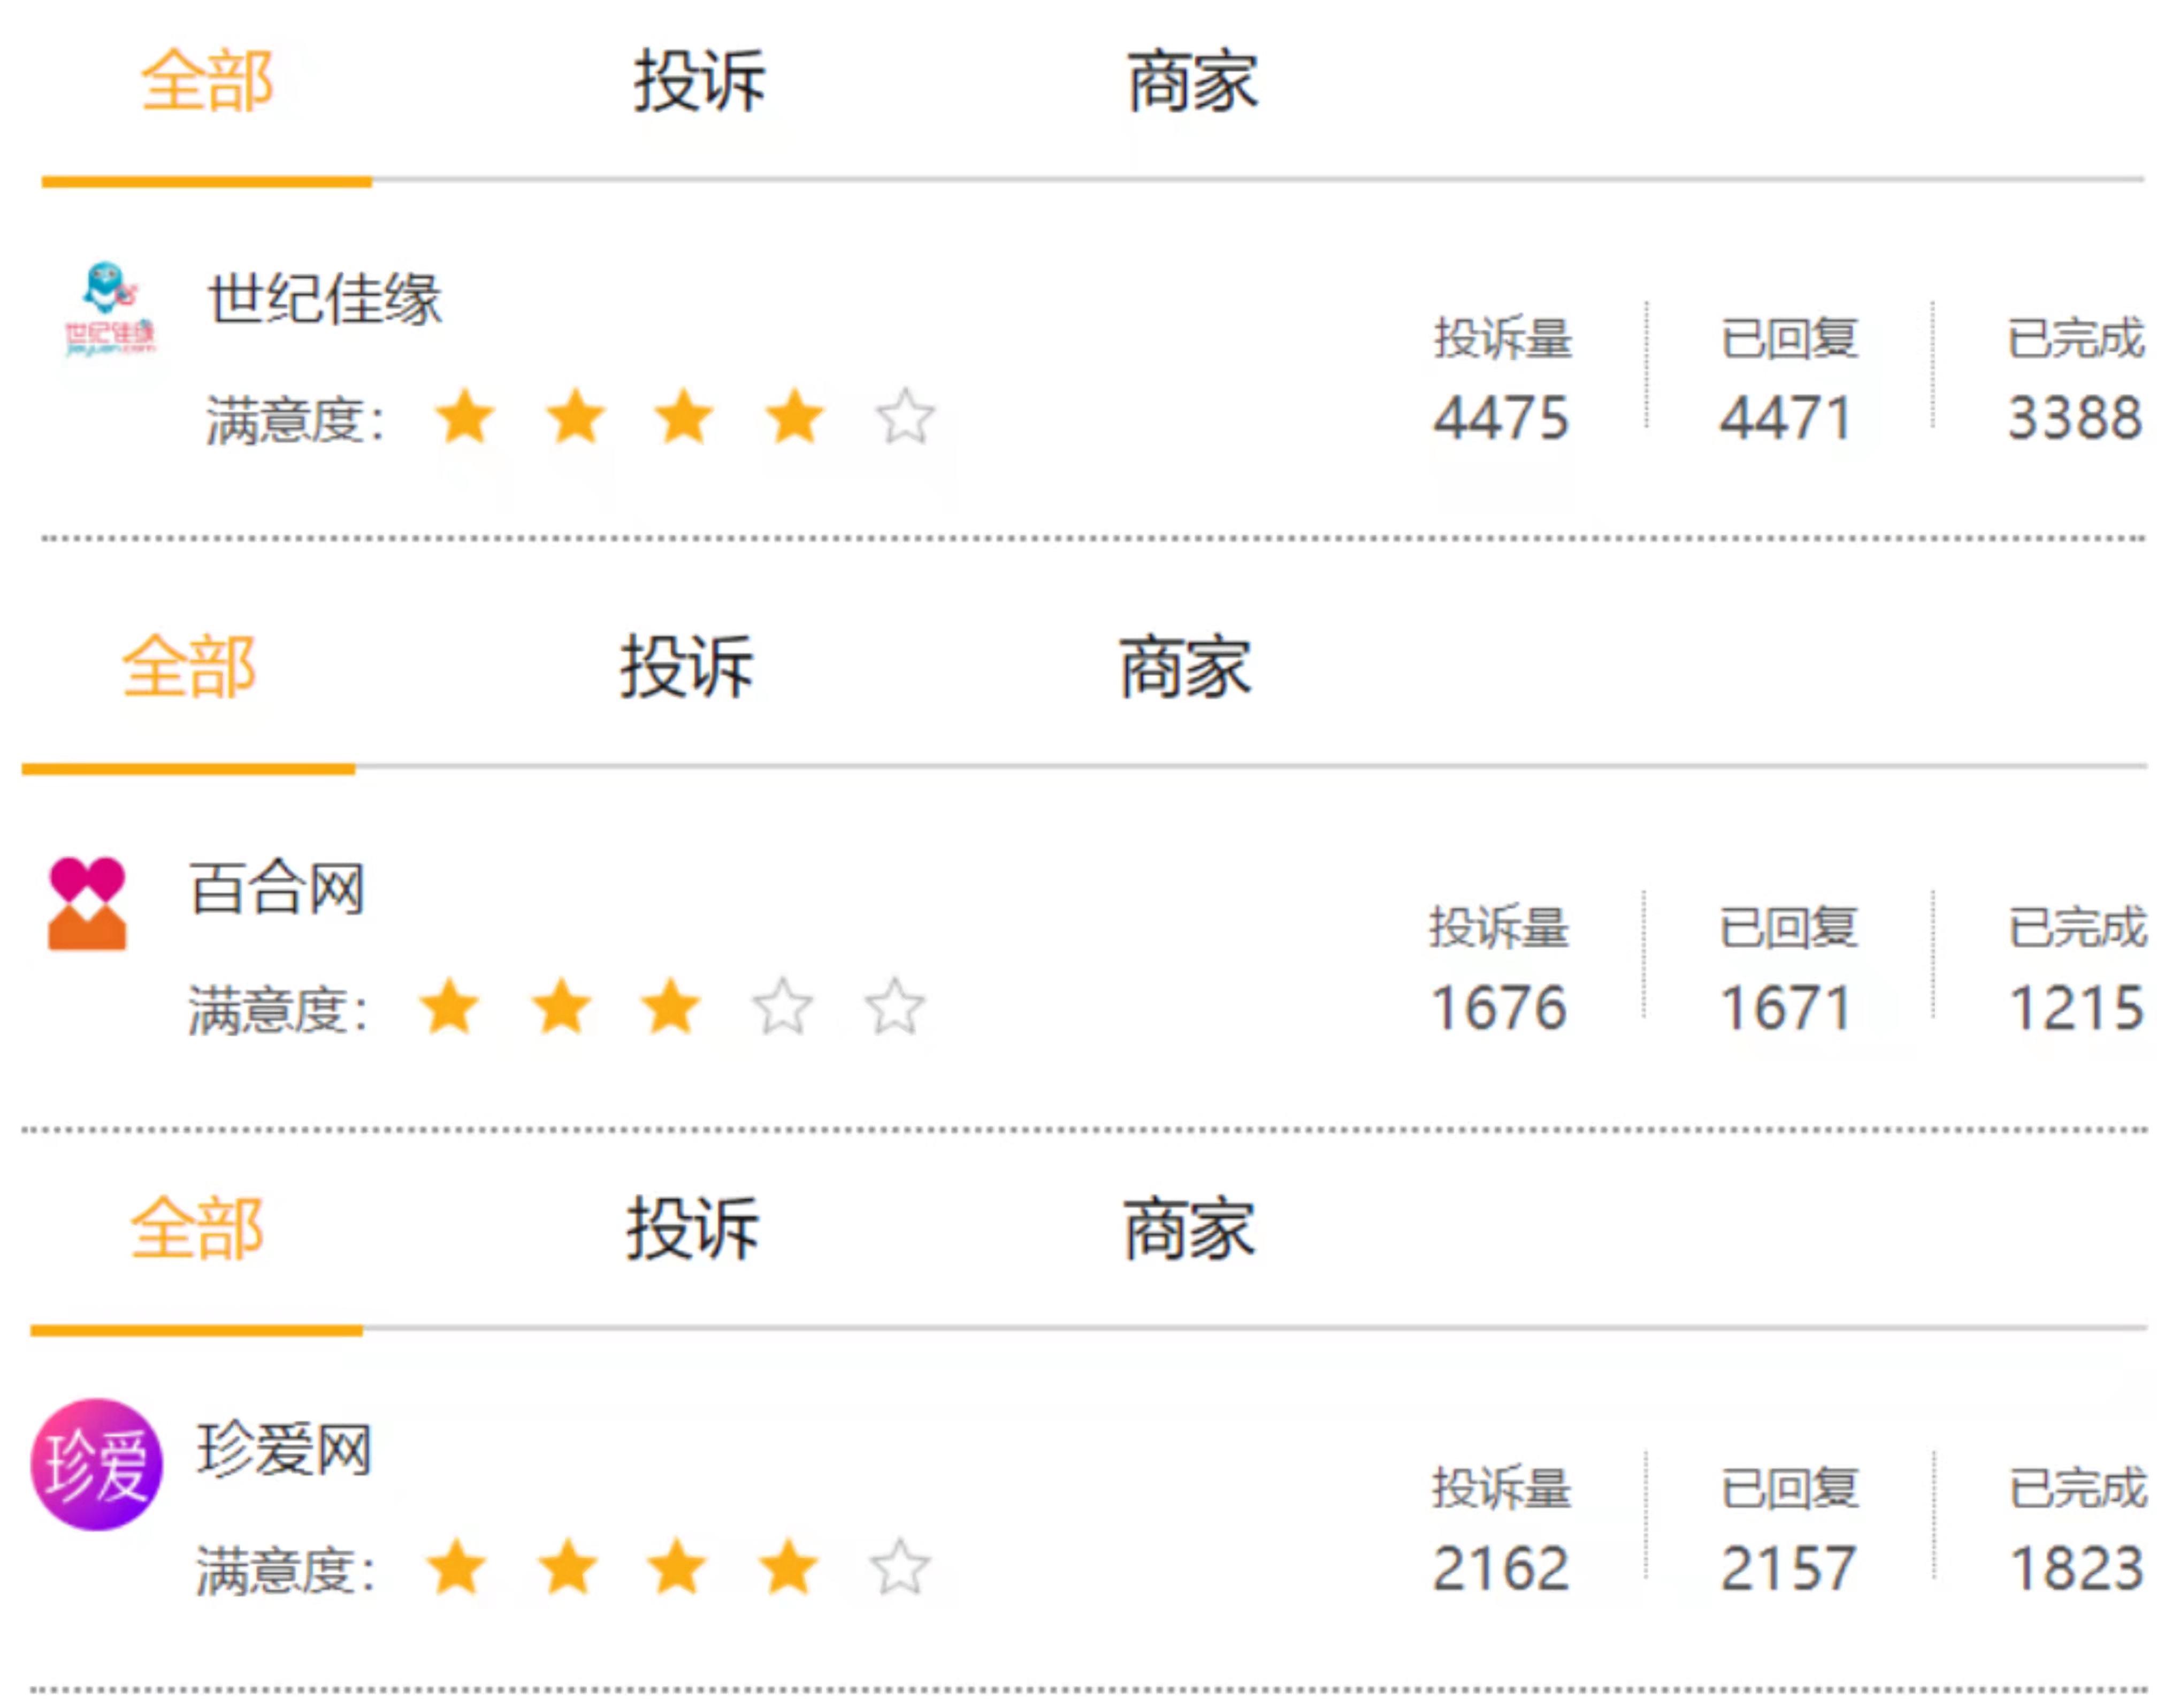Click the 百合网 heart logo icon
Viewport: 2157px width, 1708px height.
click(x=87, y=903)
